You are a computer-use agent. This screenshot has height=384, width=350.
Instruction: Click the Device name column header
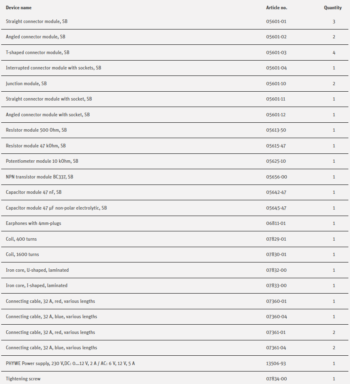click(x=19, y=8)
